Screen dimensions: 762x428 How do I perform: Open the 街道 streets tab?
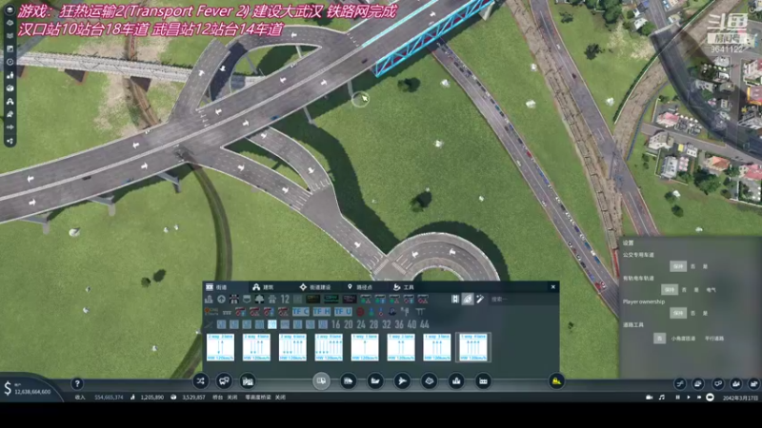(225, 287)
